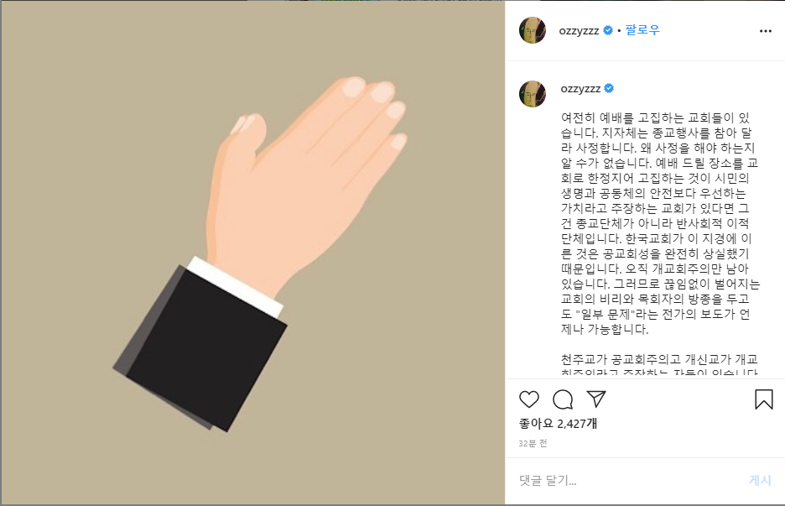
Task: Click the verified badge beside caption username
Action: click(x=609, y=89)
